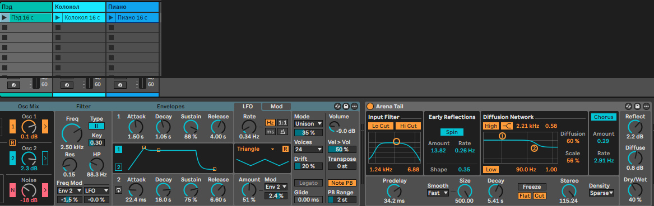Disable Spin in Early Reflections
This screenshot has width=654, height=206.
point(452,132)
